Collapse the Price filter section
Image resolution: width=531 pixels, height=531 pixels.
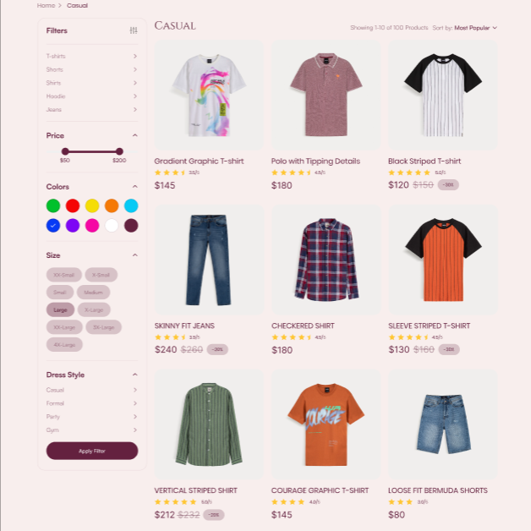(x=135, y=135)
